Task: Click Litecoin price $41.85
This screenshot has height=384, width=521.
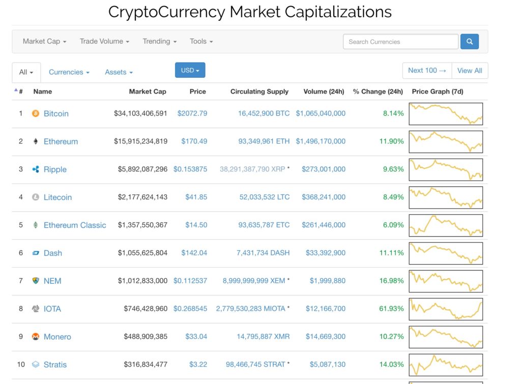Action: pos(196,197)
